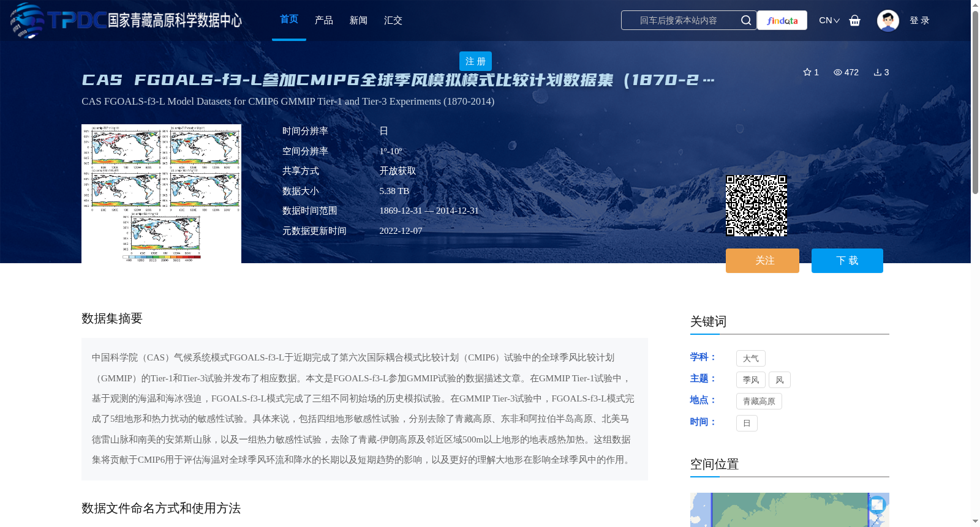Click the data size value '5.38 TB'

(x=394, y=191)
